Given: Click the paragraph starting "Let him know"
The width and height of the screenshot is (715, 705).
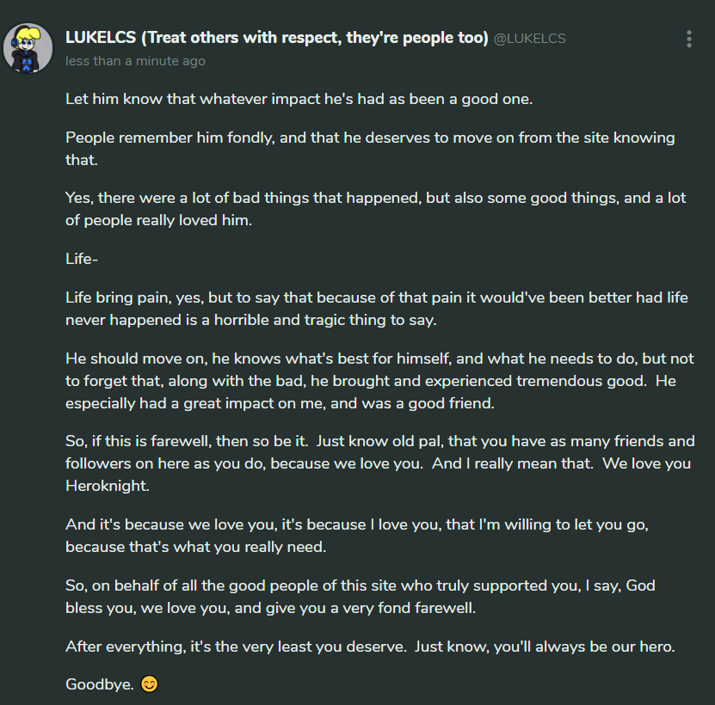Looking at the screenshot, I should coord(299,99).
